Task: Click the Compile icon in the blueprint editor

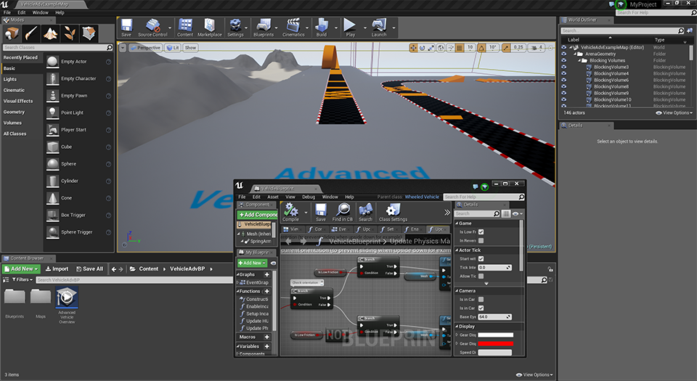Action: (x=290, y=211)
